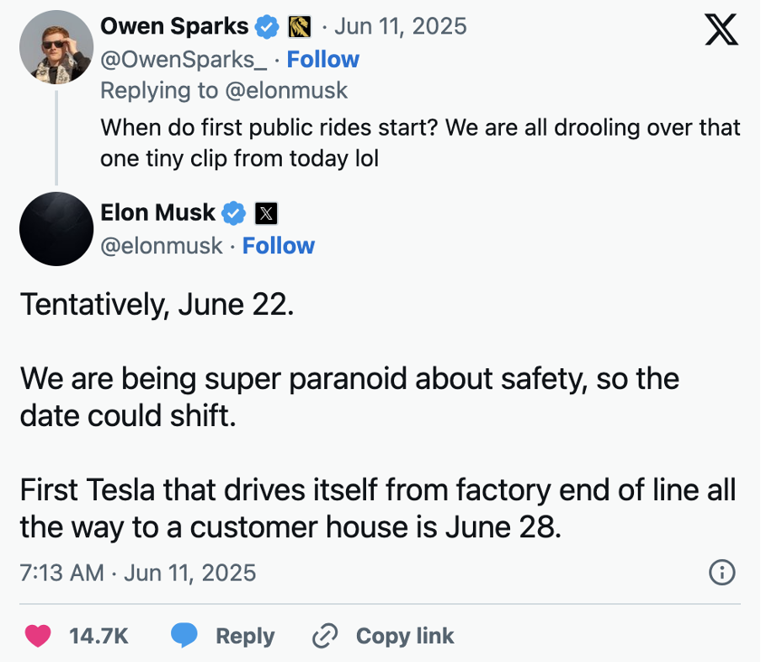
Task: Click Owen Sparks verified blue checkmark
Action: (267, 27)
